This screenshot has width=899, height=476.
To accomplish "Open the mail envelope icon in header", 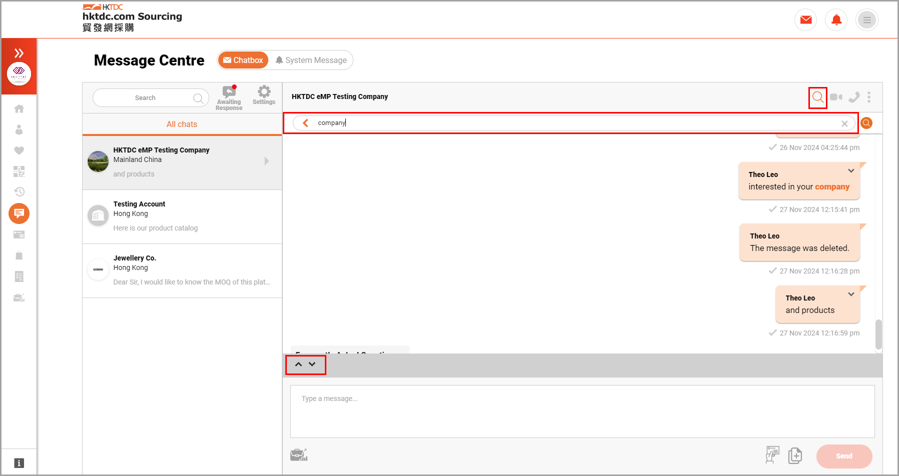I will tap(806, 20).
